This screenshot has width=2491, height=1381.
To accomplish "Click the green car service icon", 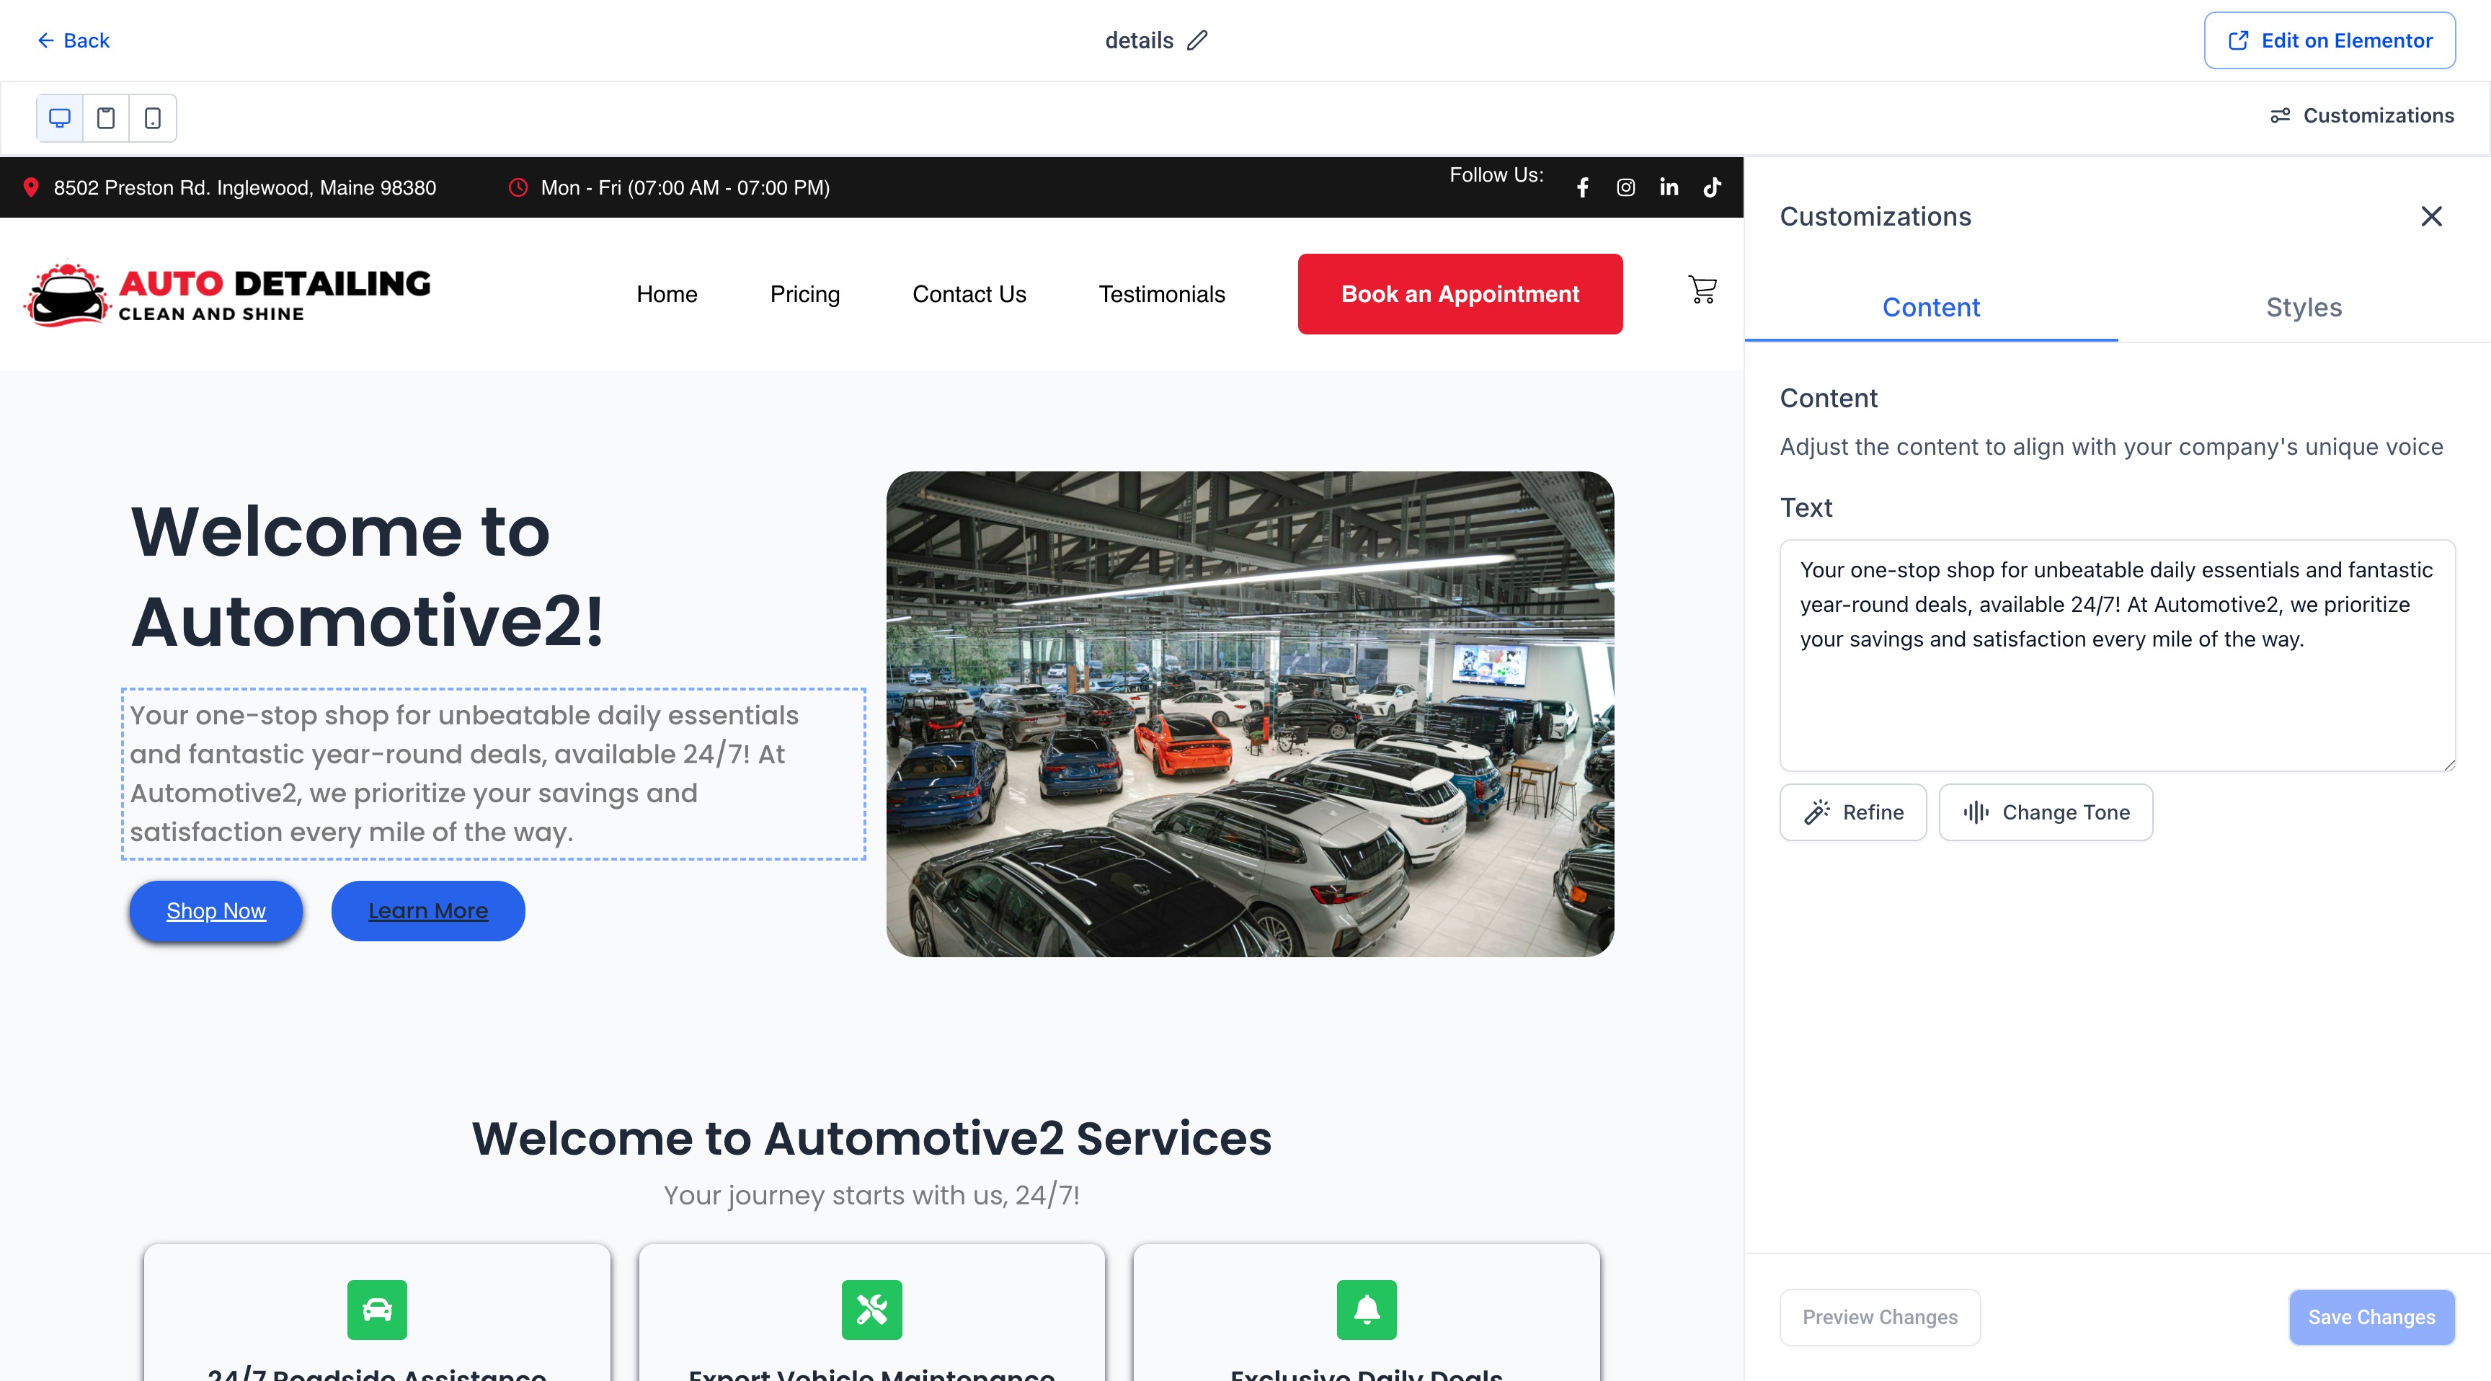I will (x=376, y=1310).
